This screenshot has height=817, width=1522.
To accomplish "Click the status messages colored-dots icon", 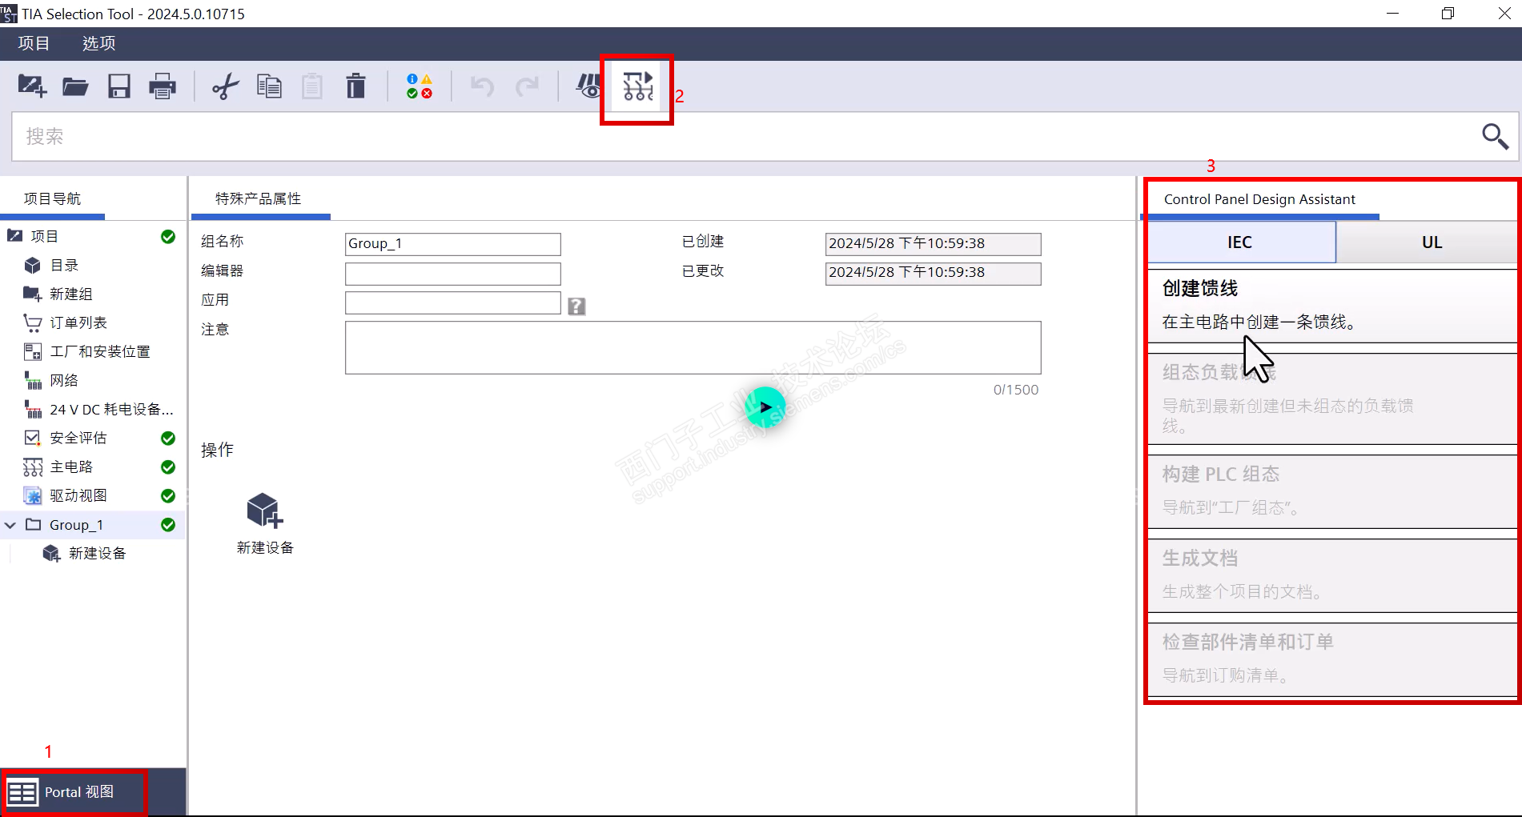I will tap(420, 86).
